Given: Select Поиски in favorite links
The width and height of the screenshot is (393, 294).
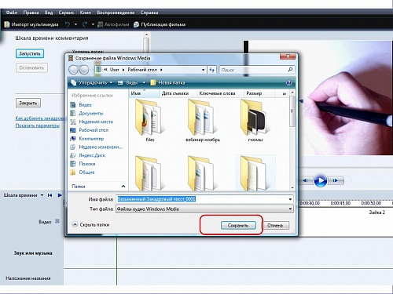Looking at the screenshot, I should pyautogui.click(x=83, y=164).
